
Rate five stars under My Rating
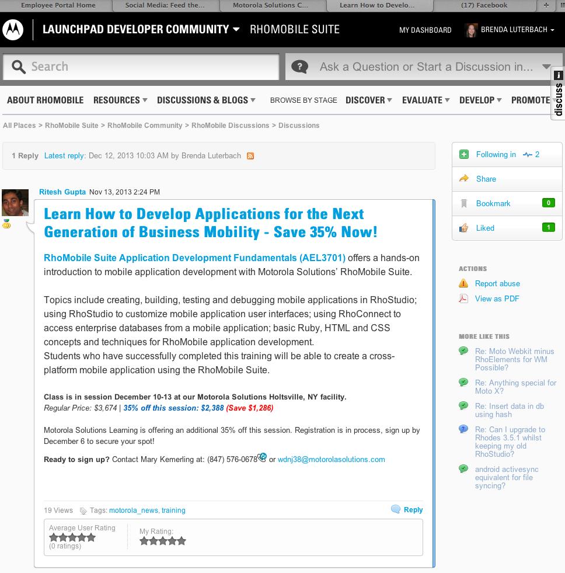(x=182, y=541)
